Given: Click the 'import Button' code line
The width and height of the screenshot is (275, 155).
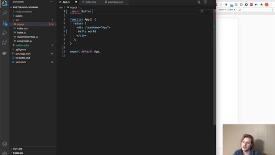Looking at the screenshot, I should pyautogui.click(x=81, y=12).
